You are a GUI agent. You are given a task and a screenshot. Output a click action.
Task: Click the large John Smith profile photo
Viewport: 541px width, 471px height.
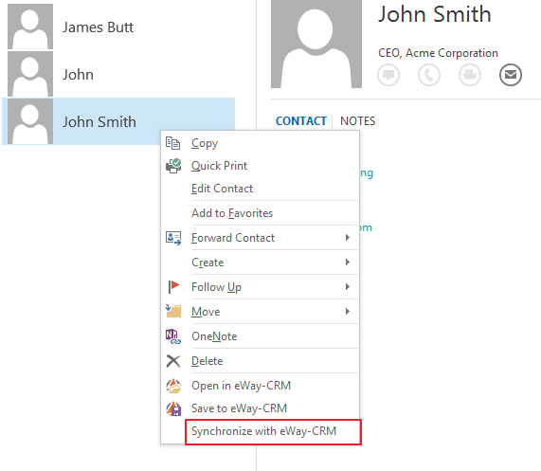[x=316, y=44]
